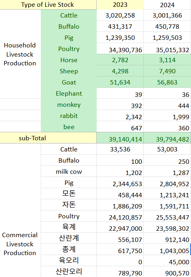Click the 종계 2024 value 1,043,005
The image size is (191, 277).
(x=167, y=249)
